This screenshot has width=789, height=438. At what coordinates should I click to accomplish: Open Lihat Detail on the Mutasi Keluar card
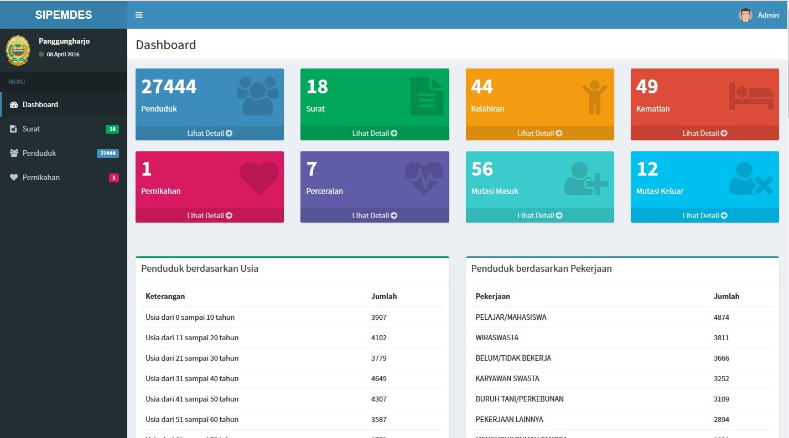point(705,215)
